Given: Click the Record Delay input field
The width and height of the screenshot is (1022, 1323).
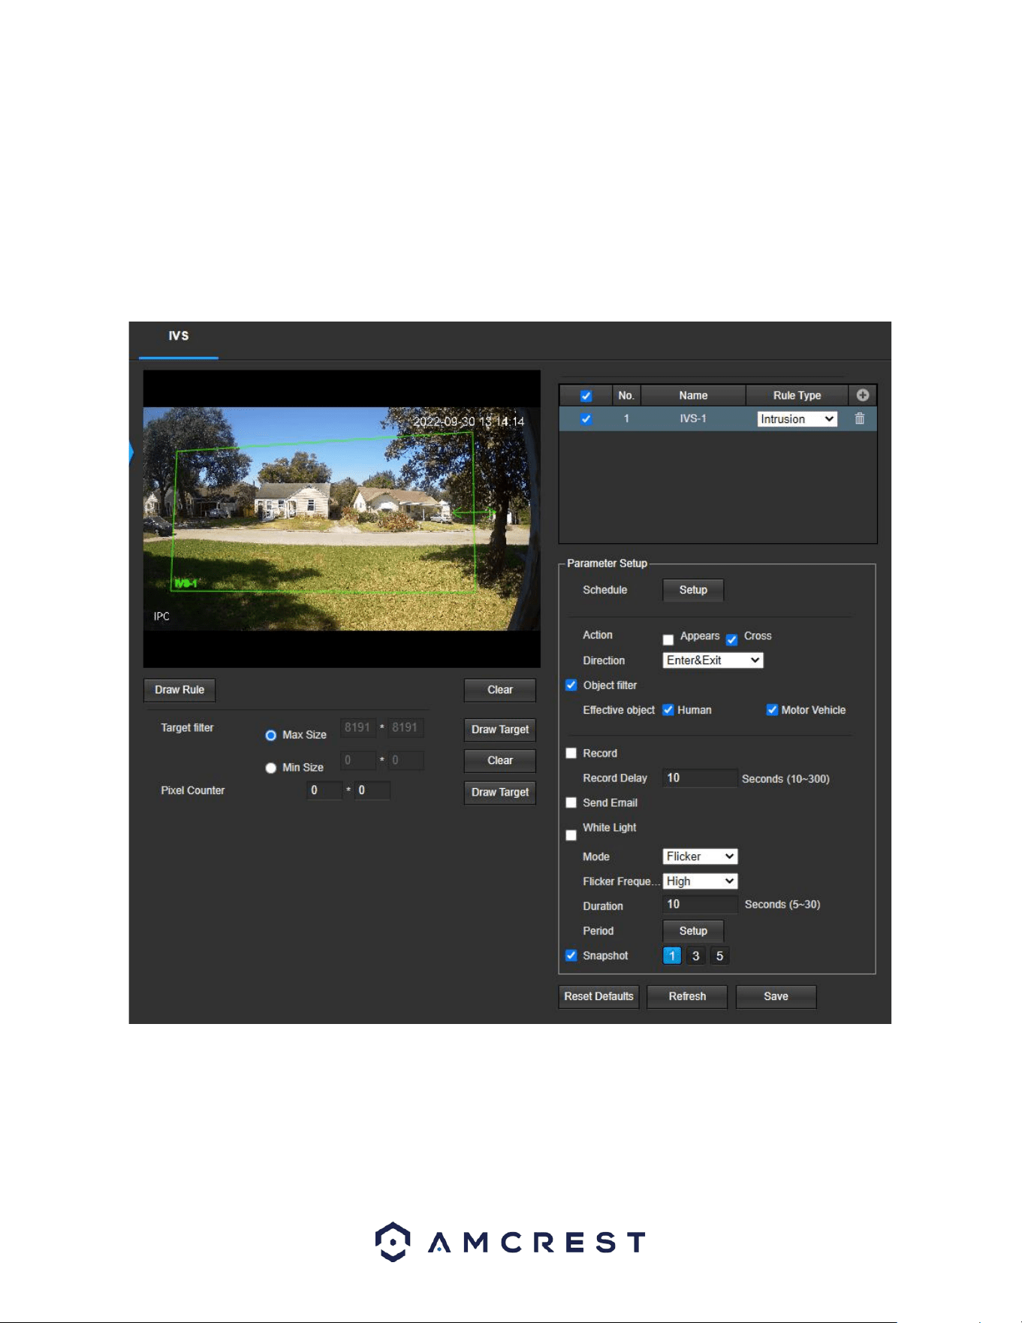Looking at the screenshot, I should pos(700,778).
